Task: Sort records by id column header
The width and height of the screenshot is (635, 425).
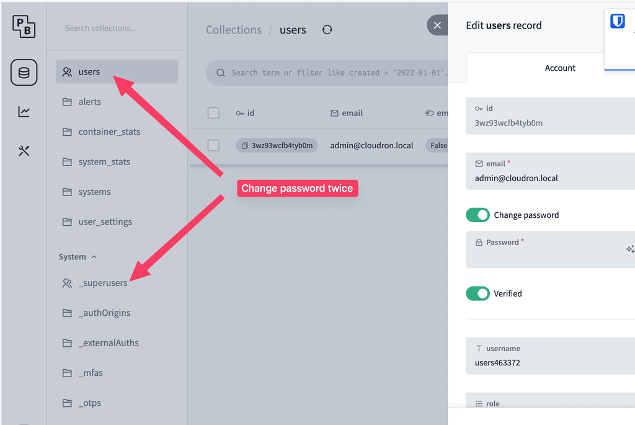Action: coord(246,113)
